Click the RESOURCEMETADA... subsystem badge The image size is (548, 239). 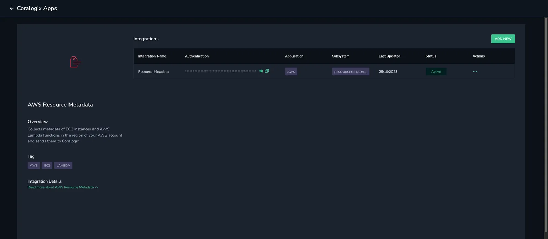point(350,72)
